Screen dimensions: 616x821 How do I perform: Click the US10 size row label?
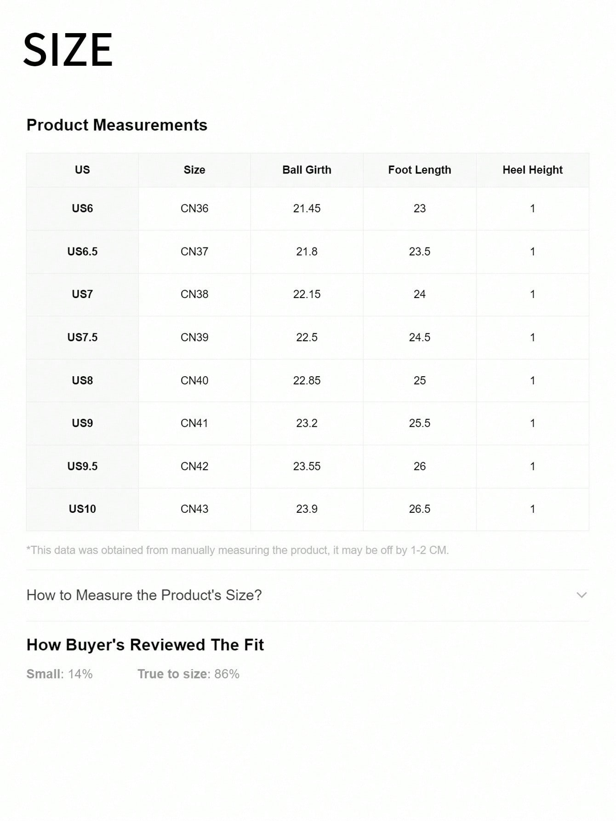[x=82, y=509]
